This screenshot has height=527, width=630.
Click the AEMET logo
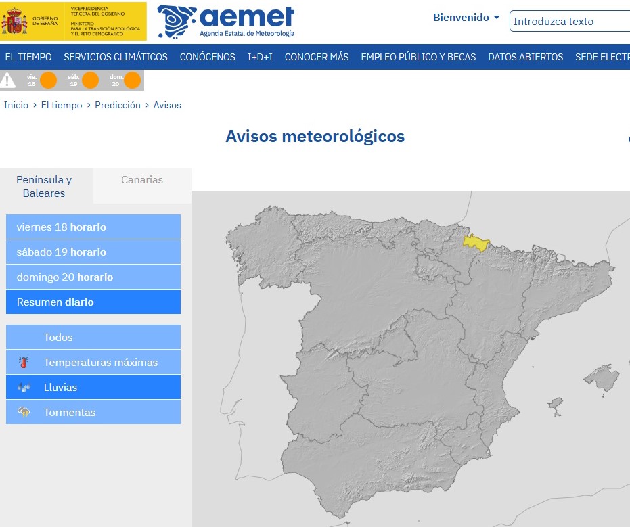tap(226, 22)
